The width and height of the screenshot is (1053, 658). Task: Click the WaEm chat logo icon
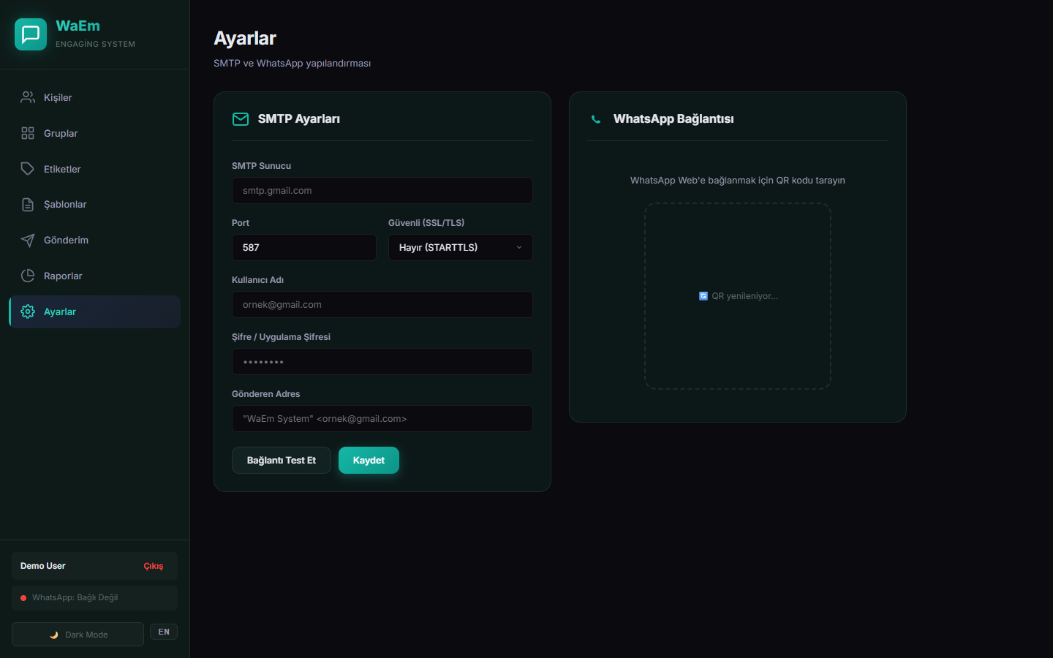coord(31,34)
